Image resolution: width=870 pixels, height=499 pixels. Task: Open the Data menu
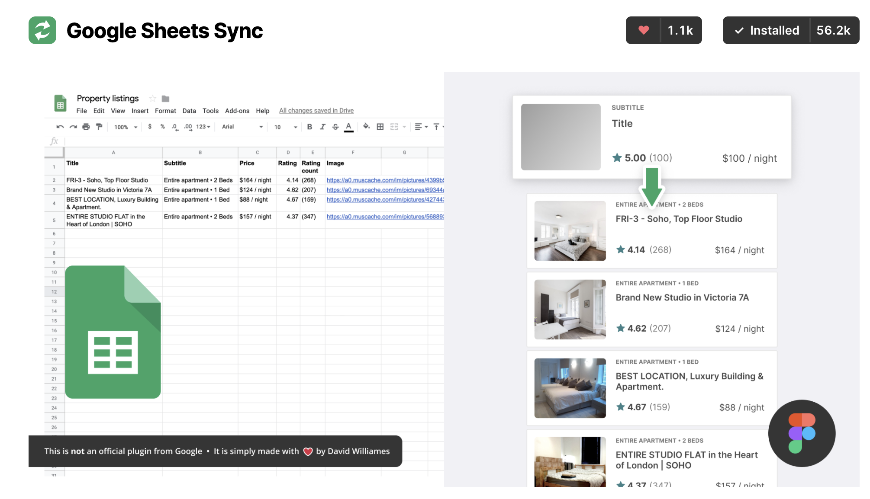189,111
